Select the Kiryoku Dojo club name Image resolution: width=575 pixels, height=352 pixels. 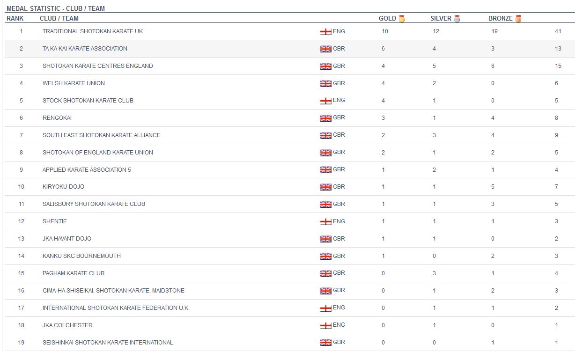click(x=63, y=187)
